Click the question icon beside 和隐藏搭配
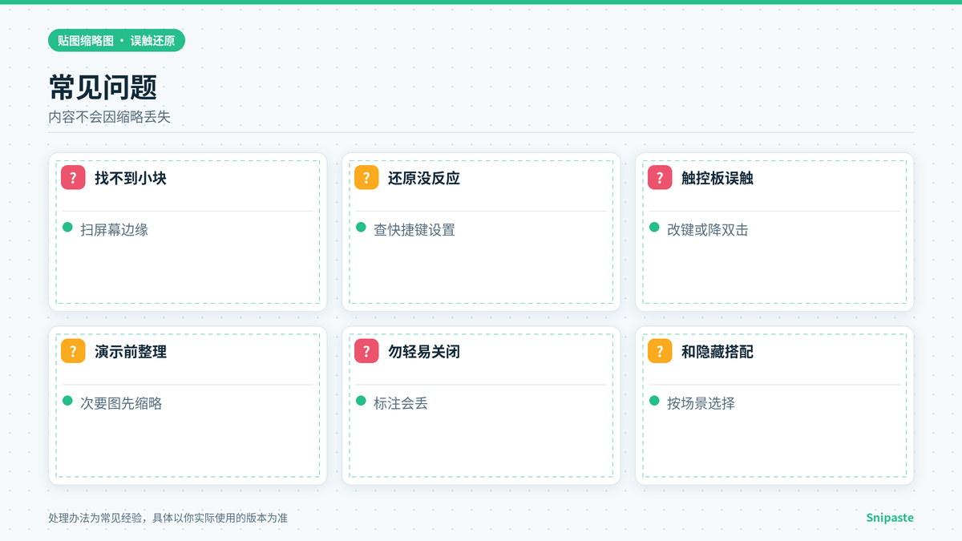The image size is (962, 541). [660, 351]
